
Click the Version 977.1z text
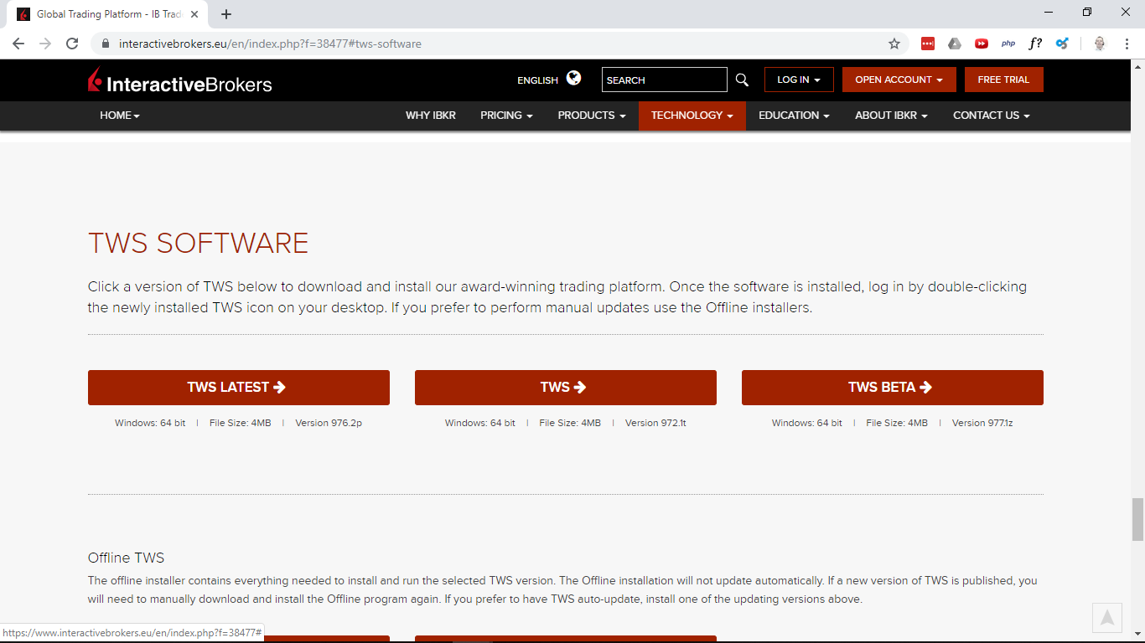(x=982, y=423)
